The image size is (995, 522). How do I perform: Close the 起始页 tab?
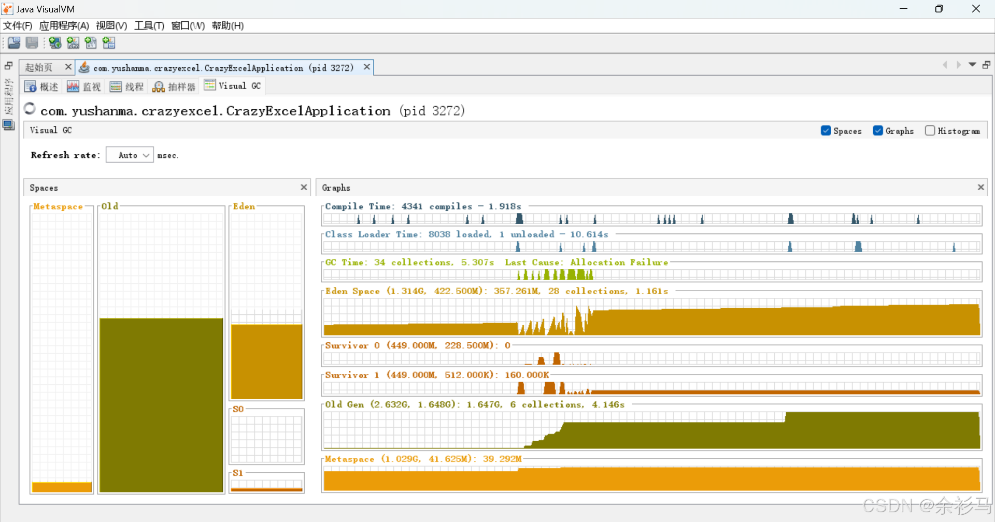tap(68, 67)
